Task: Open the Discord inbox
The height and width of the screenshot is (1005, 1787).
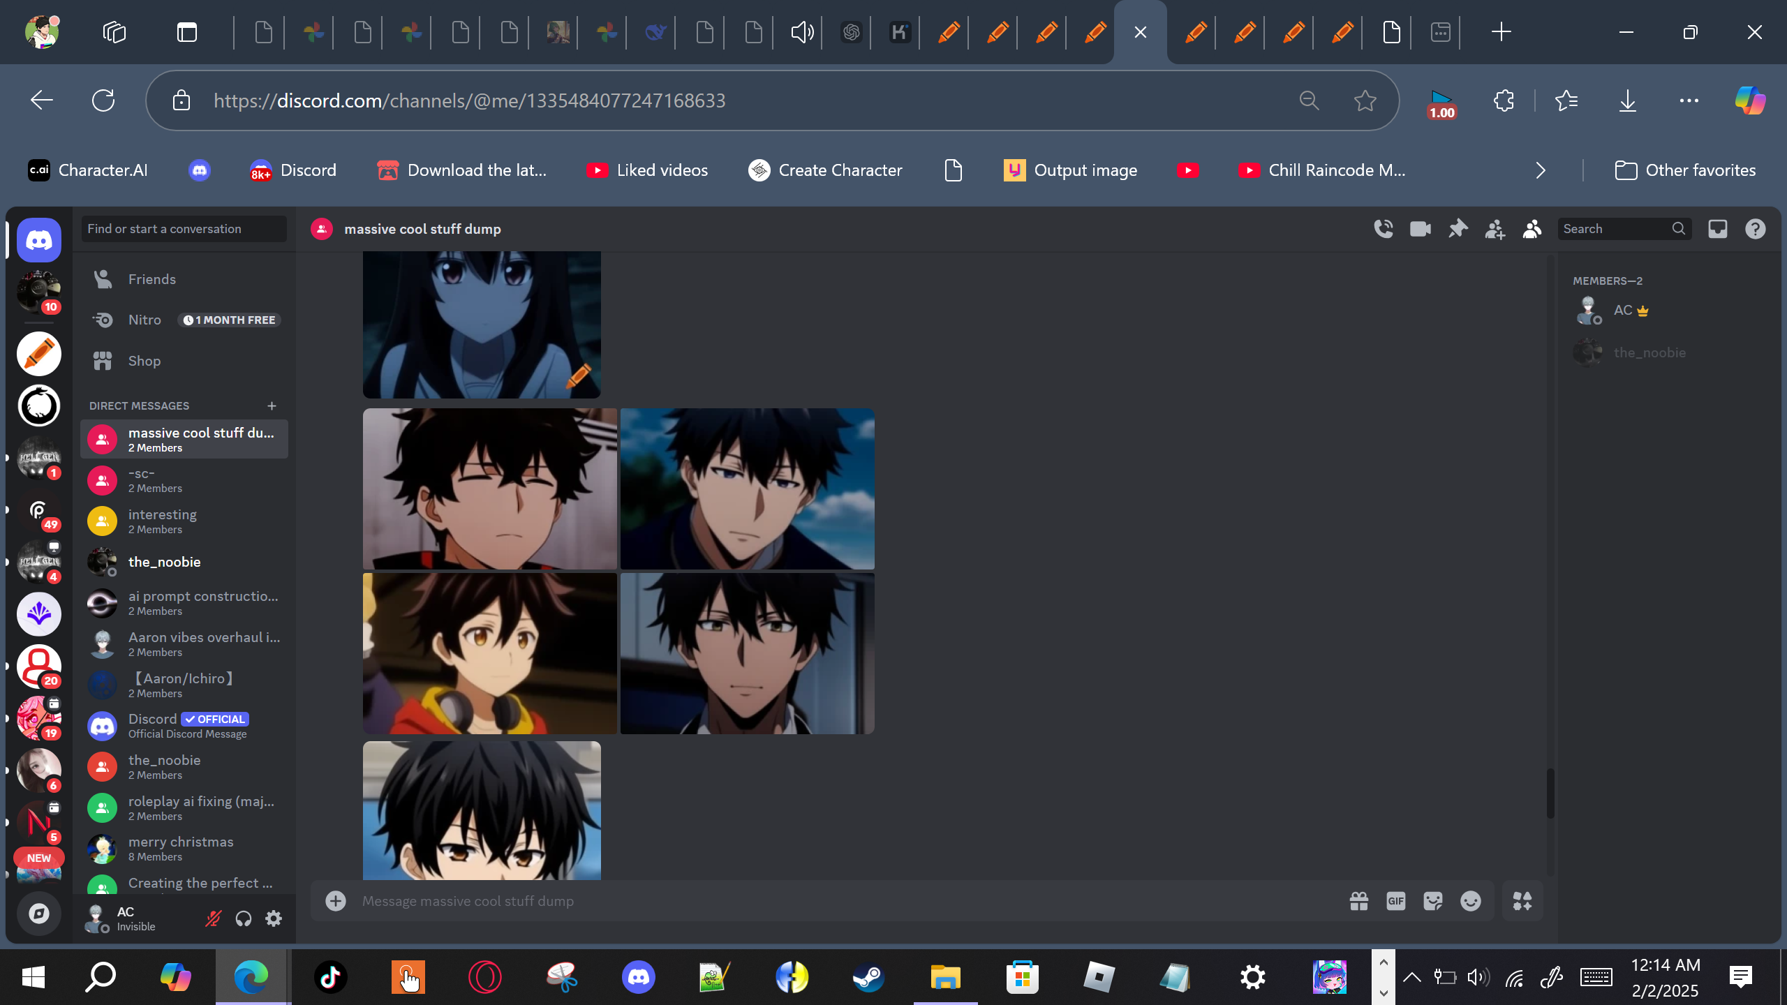Action: coord(1718,229)
